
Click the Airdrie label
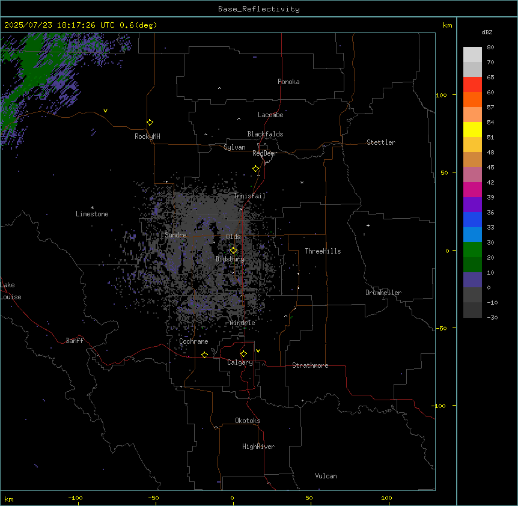(243, 323)
